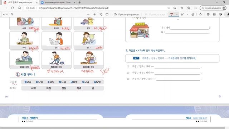Click the weekday '금요일'
This screenshot has height=129, width=229.
pos(74,82)
